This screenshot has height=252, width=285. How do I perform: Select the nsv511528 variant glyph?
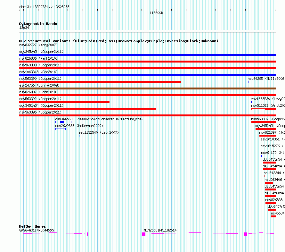coord(264,109)
